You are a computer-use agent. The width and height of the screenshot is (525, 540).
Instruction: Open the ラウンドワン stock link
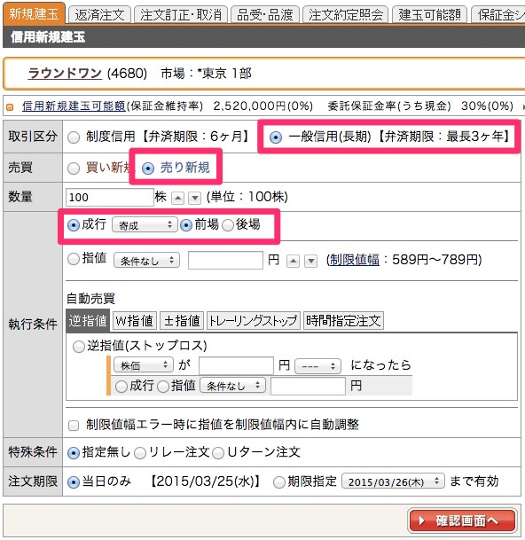[65, 74]
